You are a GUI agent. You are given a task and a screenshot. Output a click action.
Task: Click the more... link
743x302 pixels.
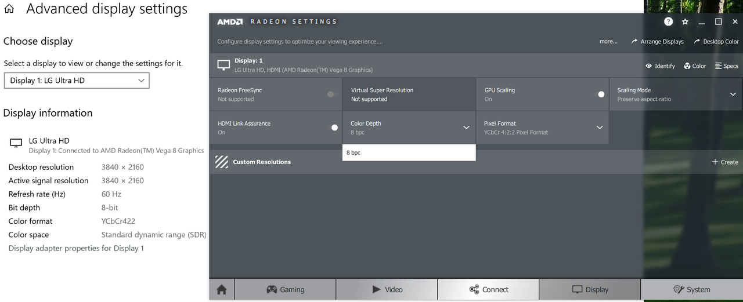coord(608,42)
